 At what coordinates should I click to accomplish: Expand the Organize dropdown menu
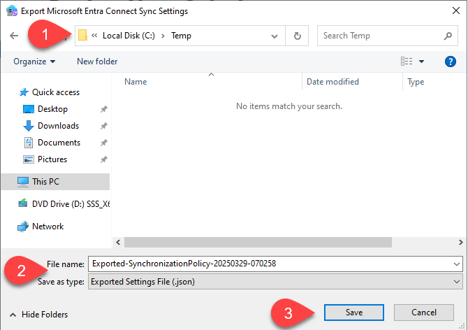click(x=34, y=62)
